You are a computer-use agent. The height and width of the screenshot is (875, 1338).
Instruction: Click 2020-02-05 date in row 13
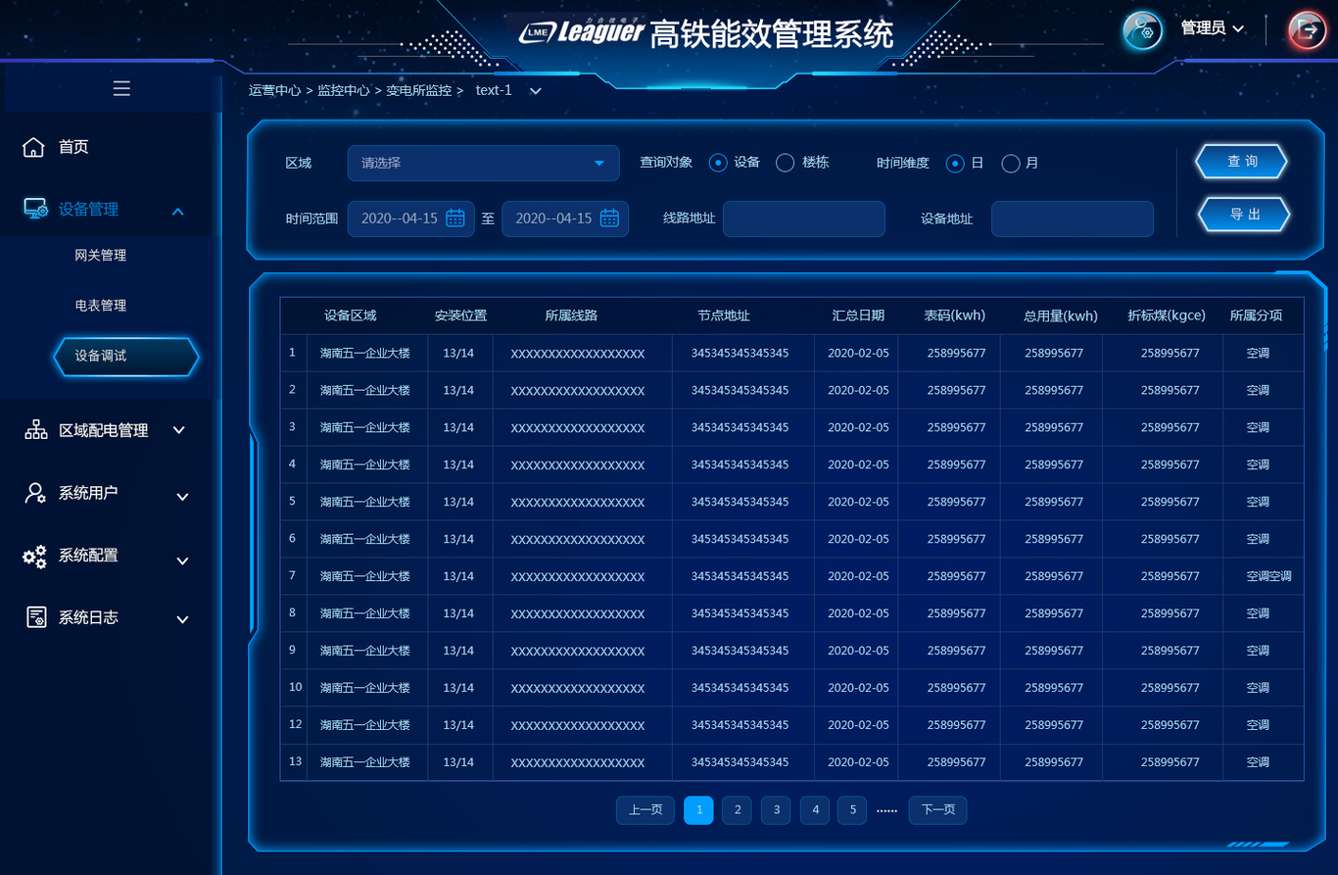pyautogui.click(x=859, y=762)
